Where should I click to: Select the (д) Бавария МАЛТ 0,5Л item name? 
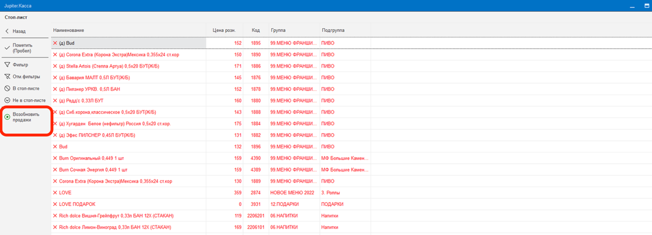pos(94,77)
